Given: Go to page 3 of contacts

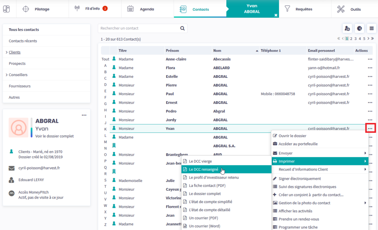Looking at the screenshot, I should coord(355,38).
